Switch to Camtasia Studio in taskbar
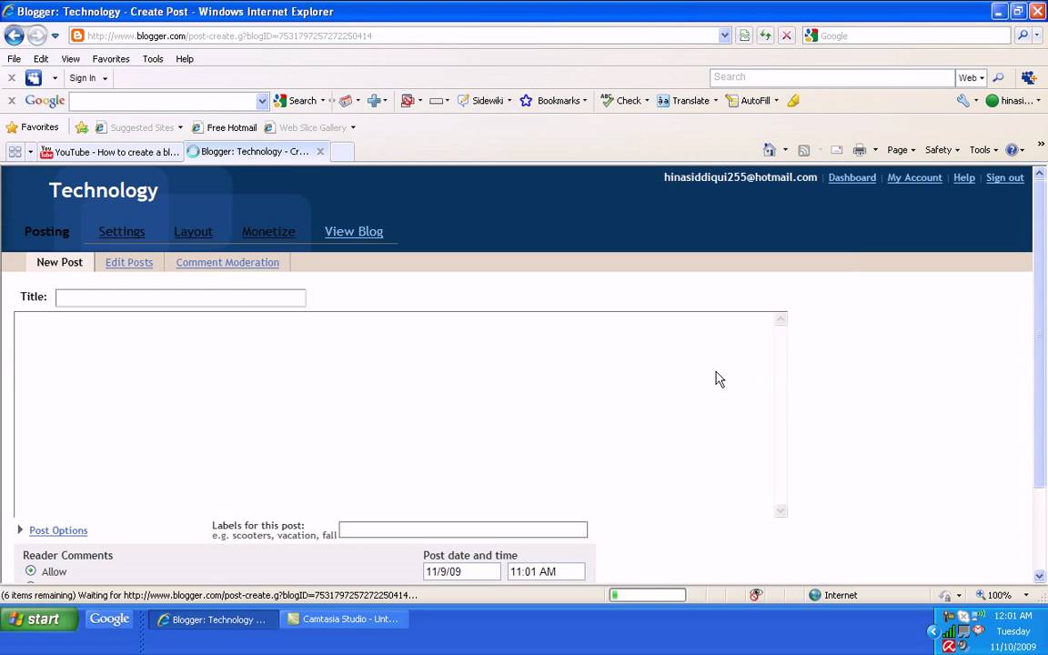 344,619
